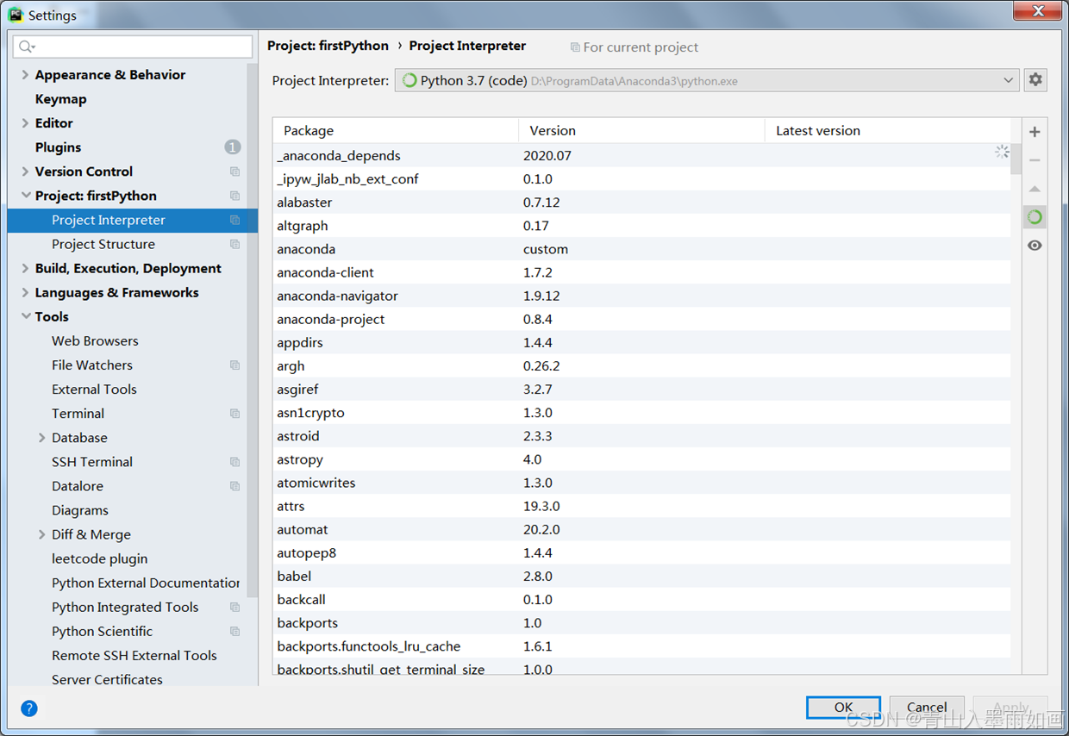Viewport: 1069px width, 736px height.
Task: Select the asn1crypto package row
Action: point(641,413)
